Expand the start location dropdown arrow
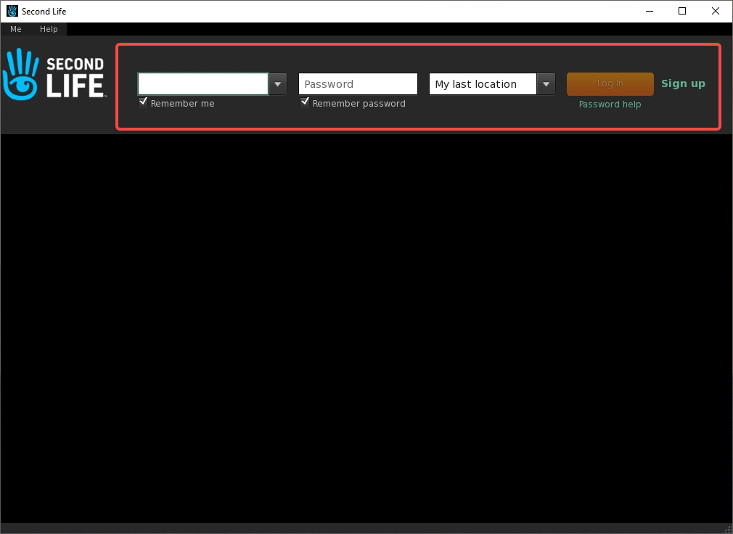Image resolution: width=733 pixels, height=534 pixels. (x=546, y=84)
